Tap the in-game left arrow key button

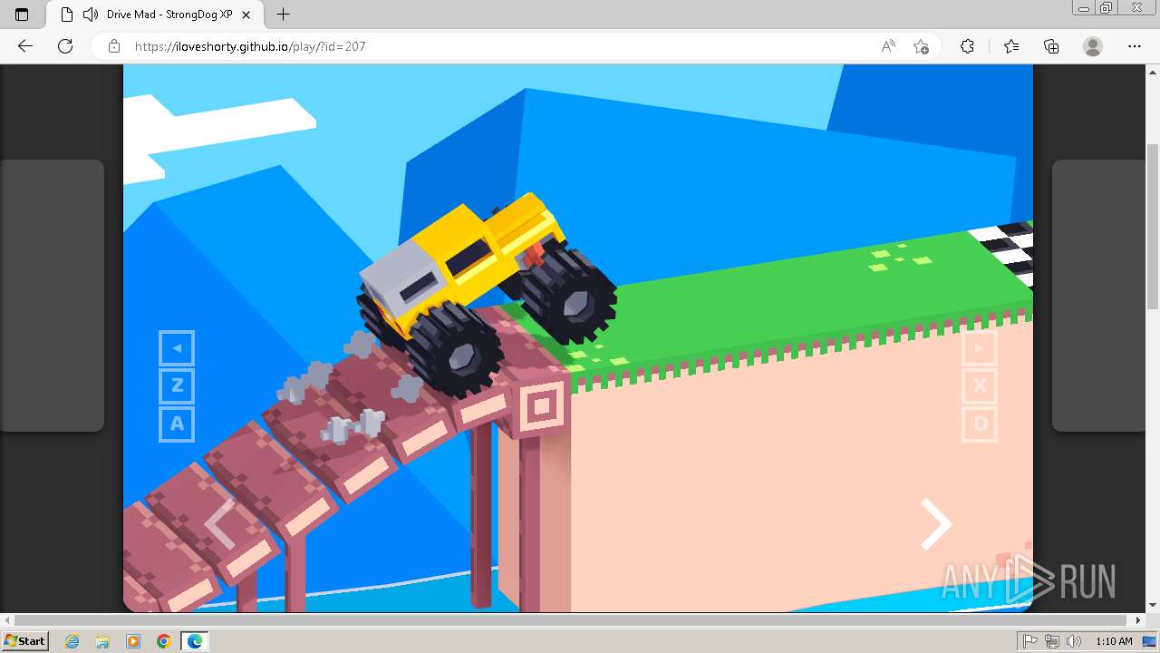click(177, 348)
